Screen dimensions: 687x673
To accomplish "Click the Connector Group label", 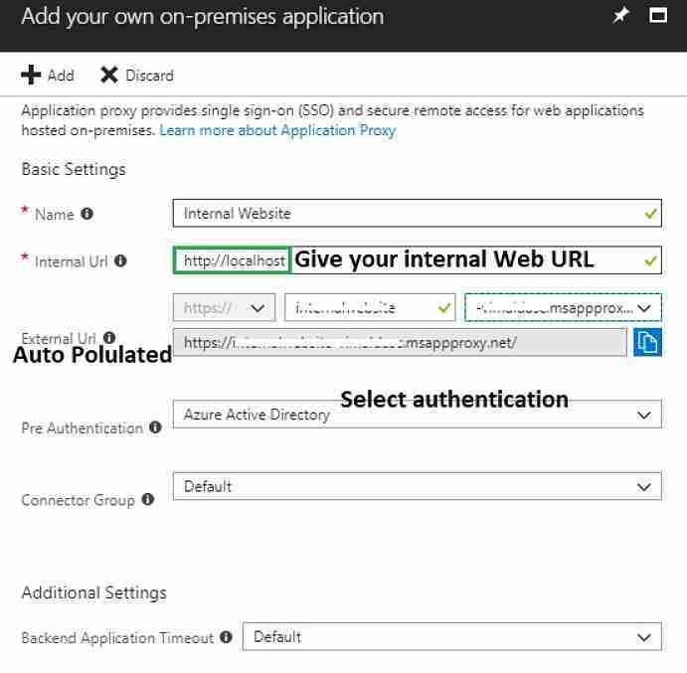I will coord(78,500).
